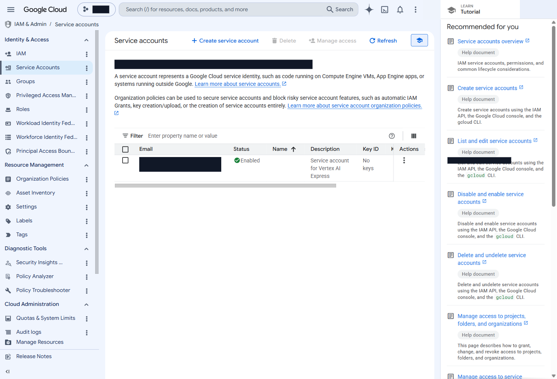Toggle the learn tutorial panel button
The image size is (557, 379).
tap(419, 40)
